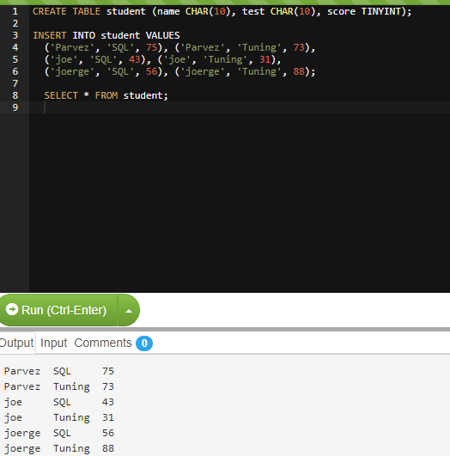Click the arrow icon on Run button

click(x=12, y=309)
